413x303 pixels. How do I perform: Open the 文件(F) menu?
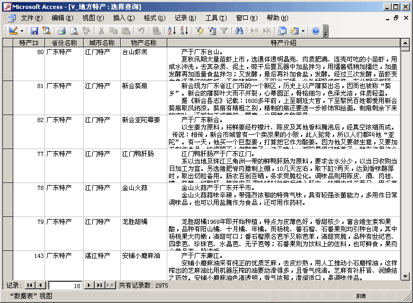(x=32, y=18)
